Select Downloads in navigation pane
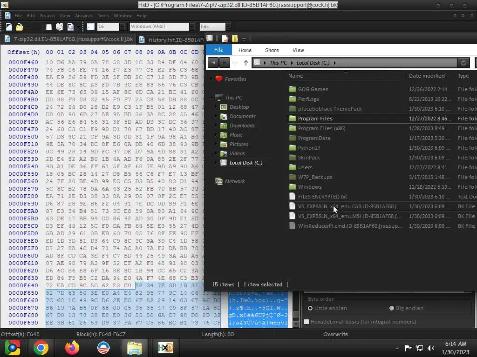477x357 pixels. (x=242, y=126)
